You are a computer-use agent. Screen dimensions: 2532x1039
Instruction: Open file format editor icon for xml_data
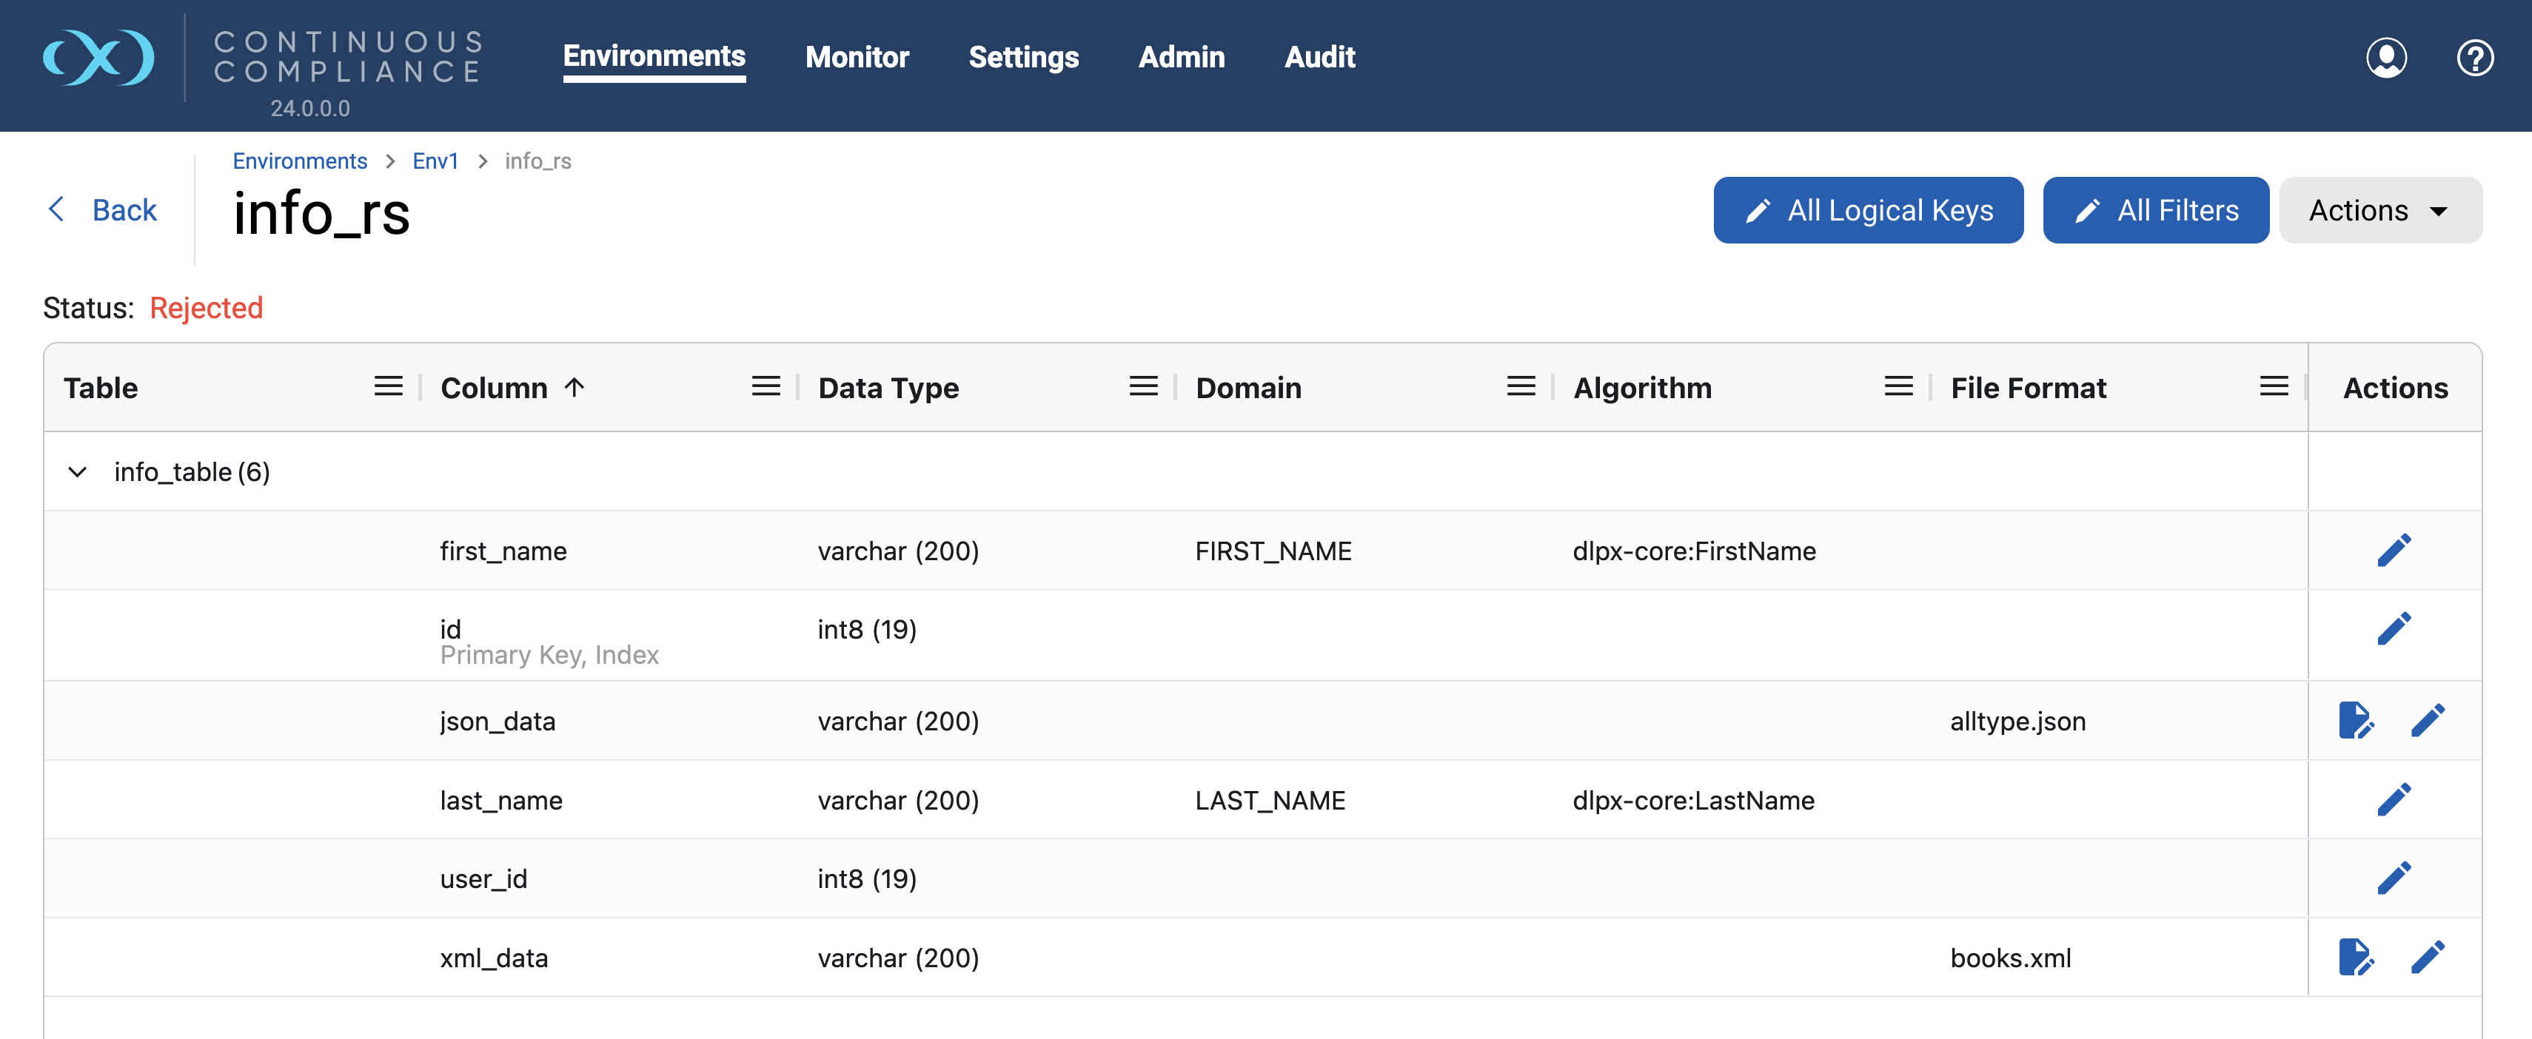pyautogui.click(x=2355, y=958)
